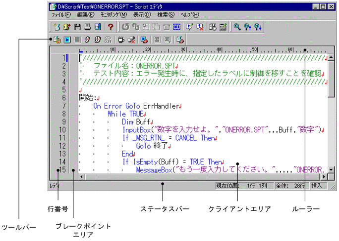Open the 表示(D) menu
The height and width of the screenshot is (241, 339).
point(142,15)
